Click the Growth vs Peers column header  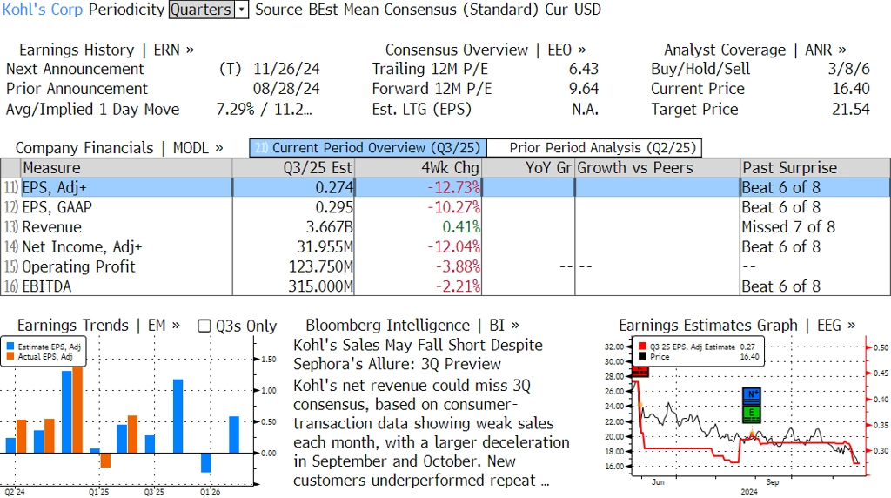coord(658,168)
